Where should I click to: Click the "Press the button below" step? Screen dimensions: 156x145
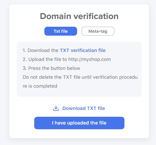click(54, 68)
